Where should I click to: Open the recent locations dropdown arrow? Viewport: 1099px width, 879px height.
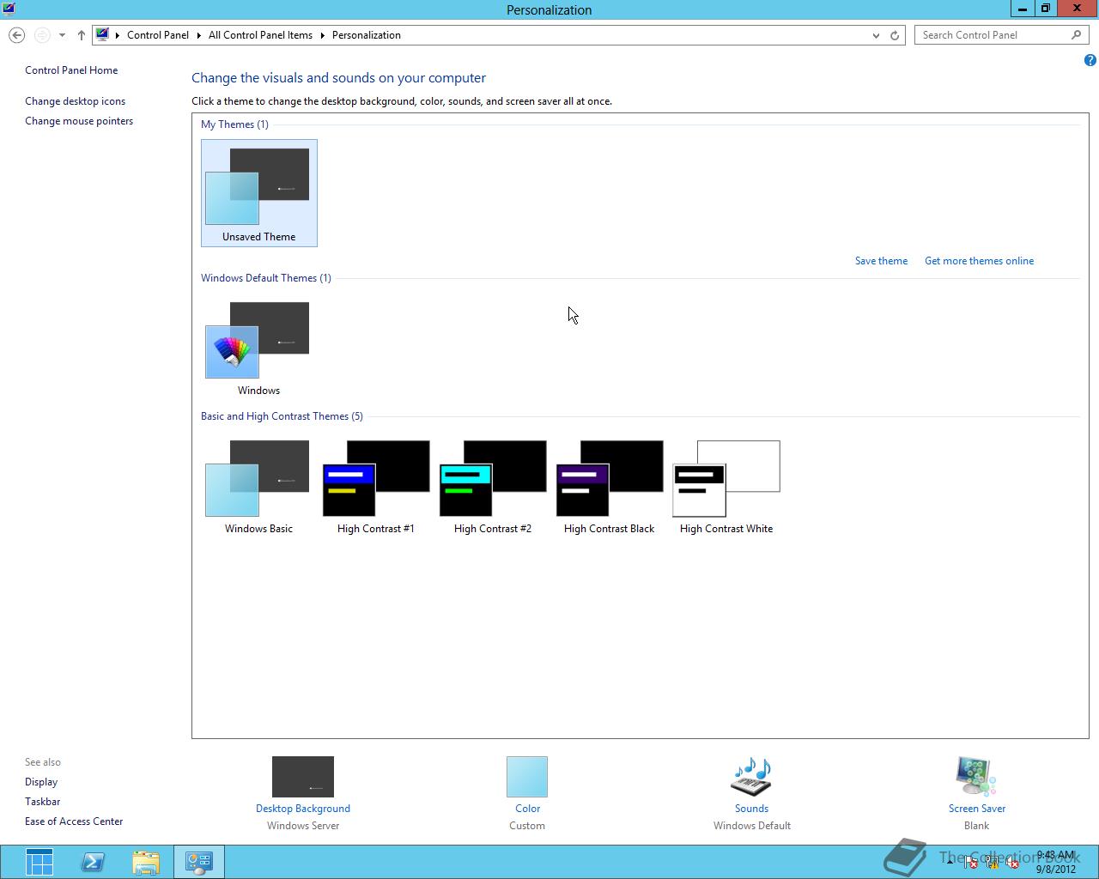[x=62, y=35]
